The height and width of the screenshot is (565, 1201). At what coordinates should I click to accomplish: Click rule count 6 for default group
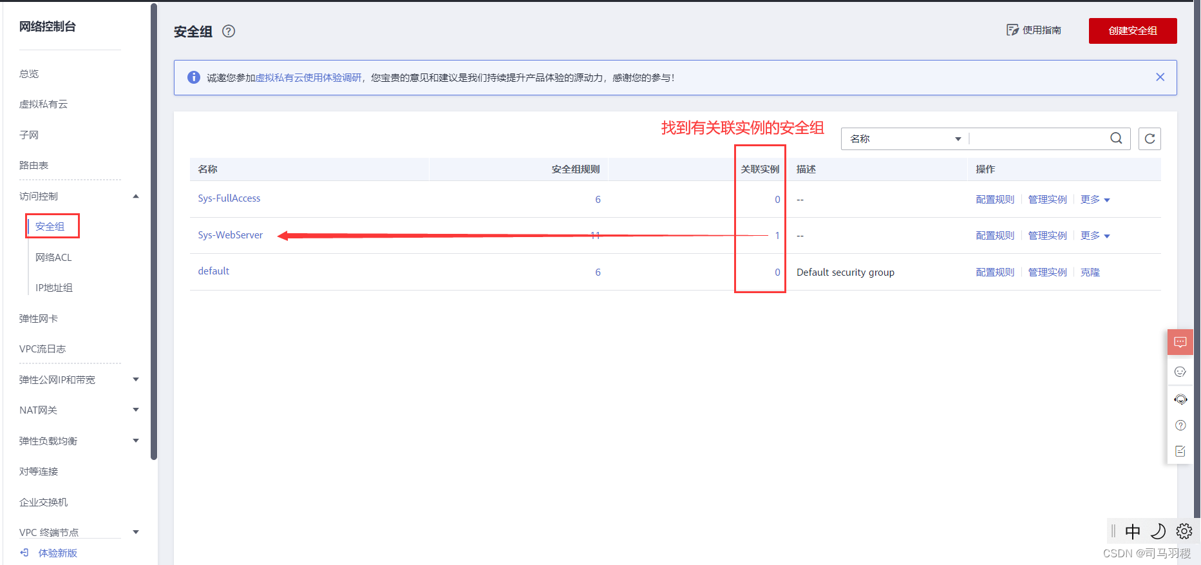pos(598,273)
